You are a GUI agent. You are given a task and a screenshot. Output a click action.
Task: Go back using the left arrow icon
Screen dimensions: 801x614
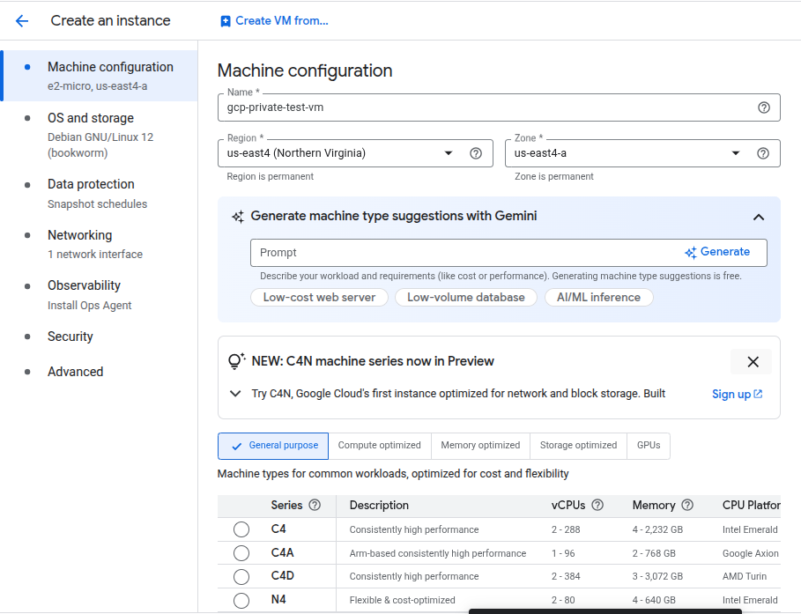[x=22, y=21]
